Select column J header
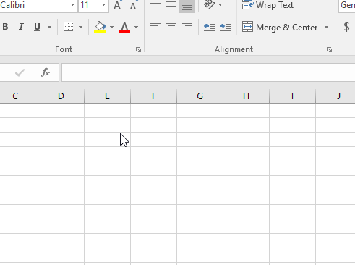Screen dimensions: 355x265 [335, 96]
